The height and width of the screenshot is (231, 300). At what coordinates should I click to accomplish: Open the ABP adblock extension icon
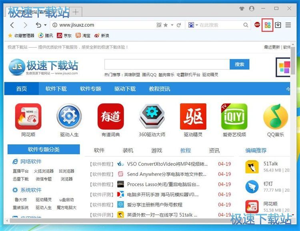257,25
